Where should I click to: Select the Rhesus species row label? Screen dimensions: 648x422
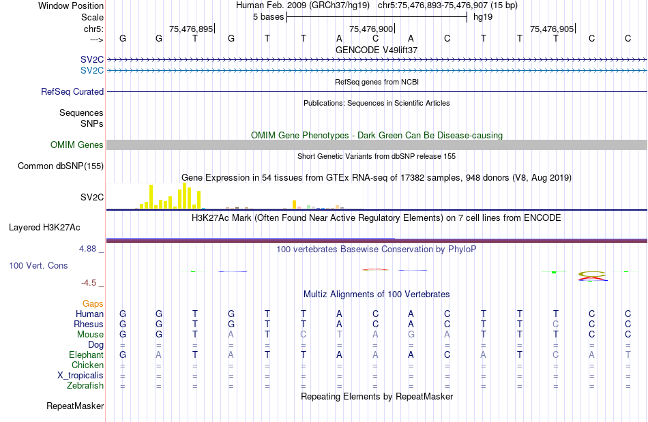tap(89, 324)
